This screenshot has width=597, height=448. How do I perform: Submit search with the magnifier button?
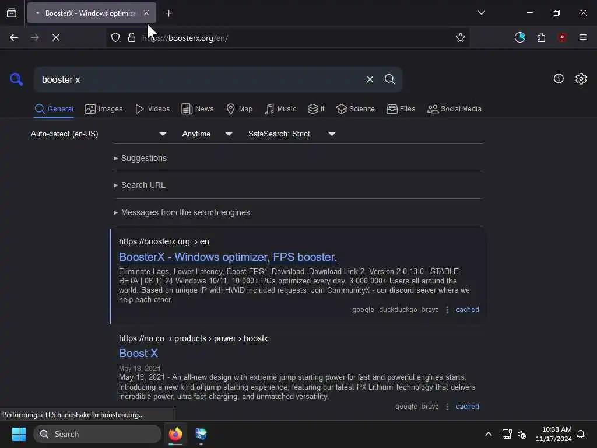coord(390,79)
